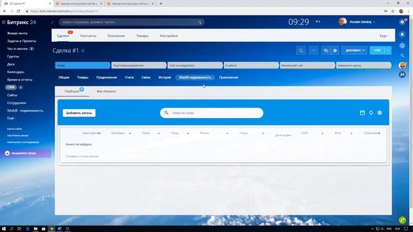Open the USER column filter arrow

[322, 133]
